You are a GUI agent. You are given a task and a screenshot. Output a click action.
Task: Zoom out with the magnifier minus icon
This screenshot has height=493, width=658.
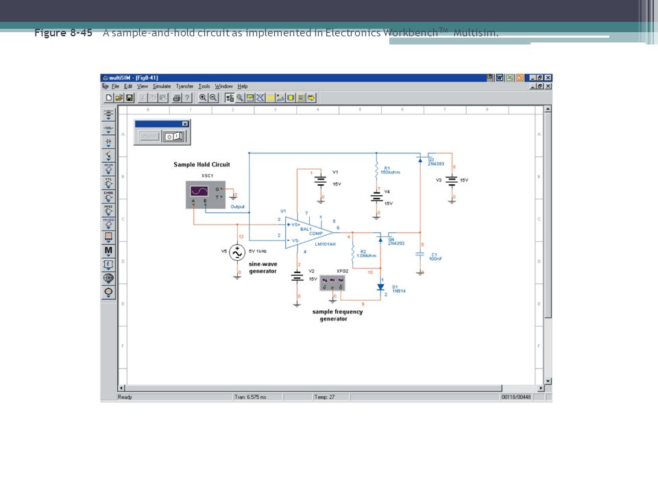tap(214, 98)
